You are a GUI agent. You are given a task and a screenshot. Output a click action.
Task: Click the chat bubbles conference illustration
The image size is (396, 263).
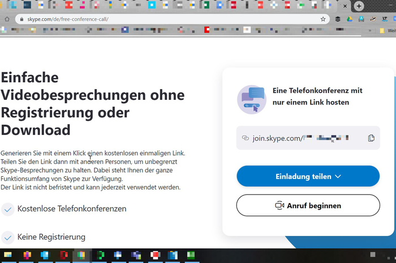tap(252, 99)
